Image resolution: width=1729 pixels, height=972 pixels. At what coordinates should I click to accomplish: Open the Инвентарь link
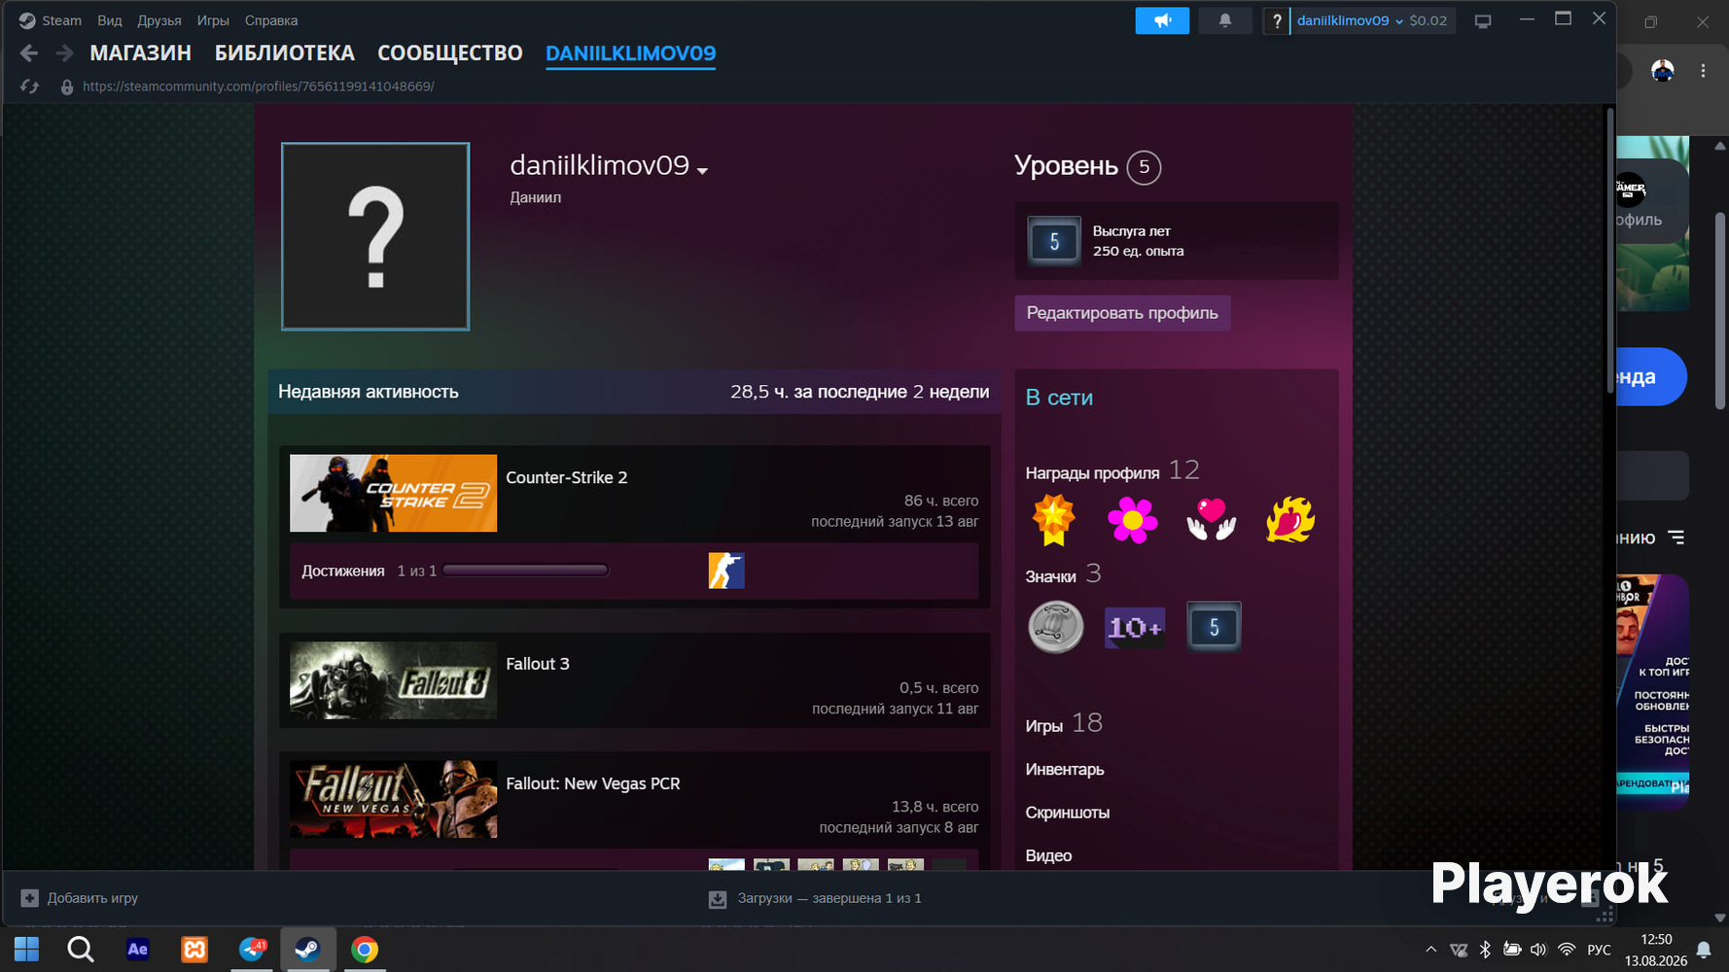[x=1065, y=770]
